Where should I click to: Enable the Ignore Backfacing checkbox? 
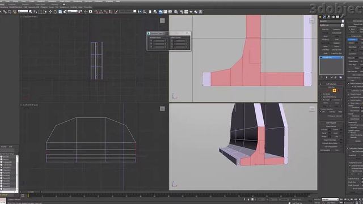[322, 97]
